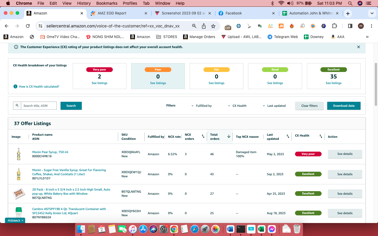The image size is (378, 236).
Task: Open Terminal from the Dock
Action: click(x=241, y=229)
